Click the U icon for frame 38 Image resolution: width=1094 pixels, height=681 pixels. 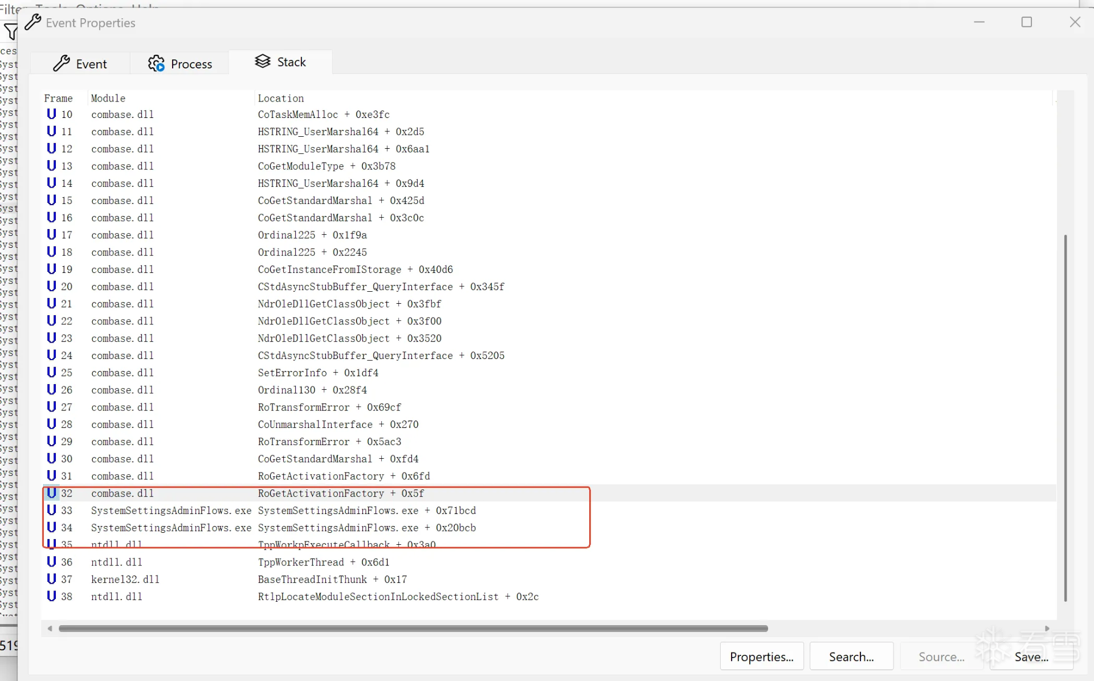51,596
